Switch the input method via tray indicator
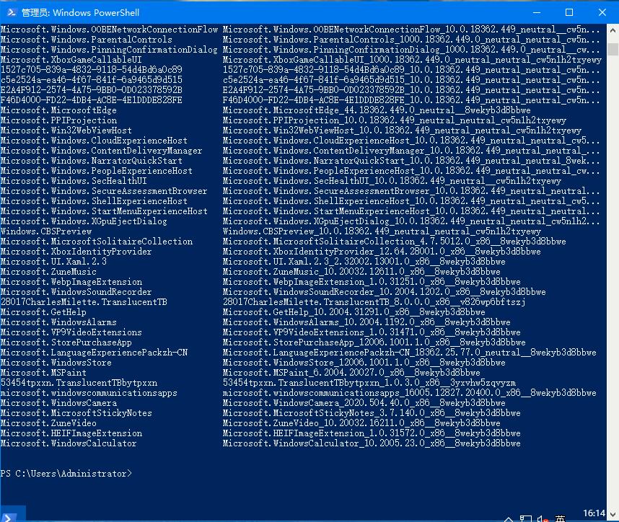The image size is (619, 522). tap(559, 518)
